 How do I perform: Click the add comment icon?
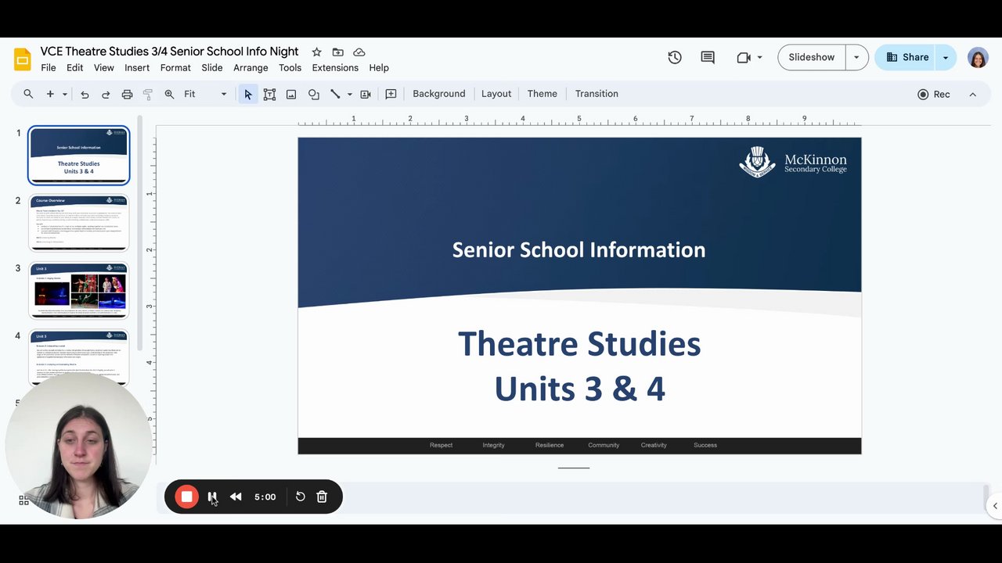click(391, 94)
